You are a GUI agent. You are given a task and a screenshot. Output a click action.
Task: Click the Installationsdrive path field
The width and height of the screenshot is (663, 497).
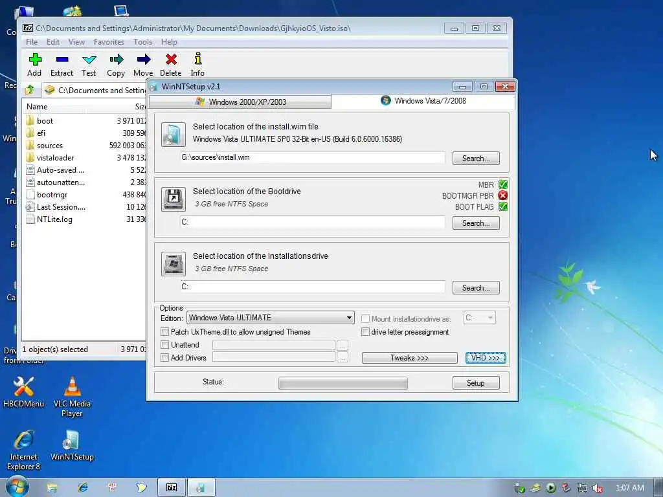tap(313, 287)
